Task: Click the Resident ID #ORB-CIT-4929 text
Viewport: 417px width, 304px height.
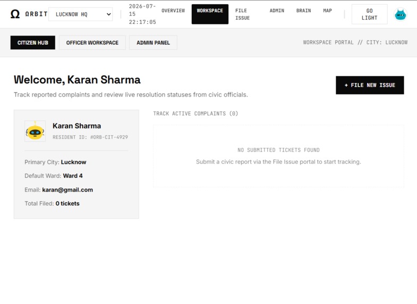Action: 90,137
